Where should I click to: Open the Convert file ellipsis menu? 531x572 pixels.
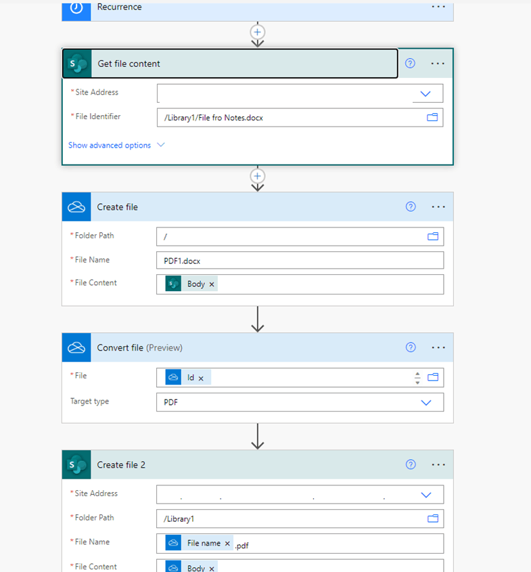pyautogui.click(x=438, y=347)
